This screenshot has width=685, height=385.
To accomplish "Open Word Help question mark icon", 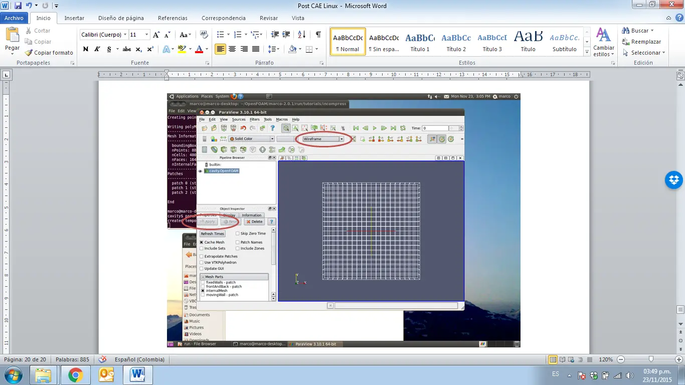I will 679,18.
